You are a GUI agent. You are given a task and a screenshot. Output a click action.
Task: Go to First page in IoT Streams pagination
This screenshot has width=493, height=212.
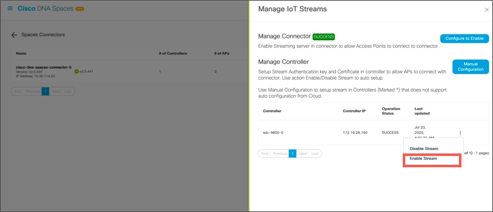point(265,153)
